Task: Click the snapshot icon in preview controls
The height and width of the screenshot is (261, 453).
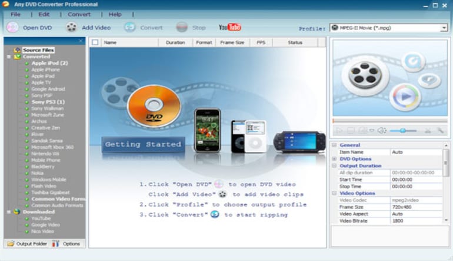Action: coord(362,131)
